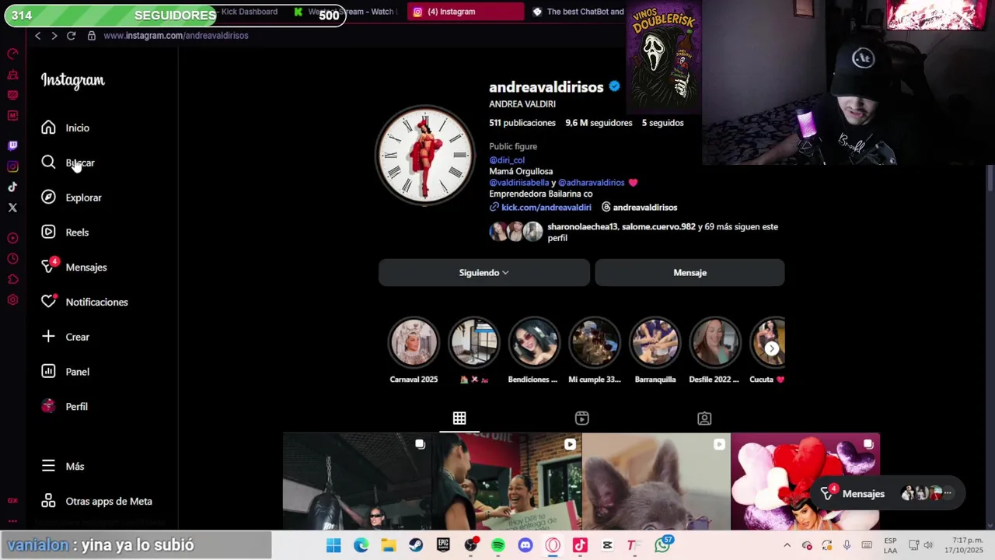Switch to The best ChatBot tab
Image resolution: width=995 pixels, height=560 pixels.
[x=579, y=12]
